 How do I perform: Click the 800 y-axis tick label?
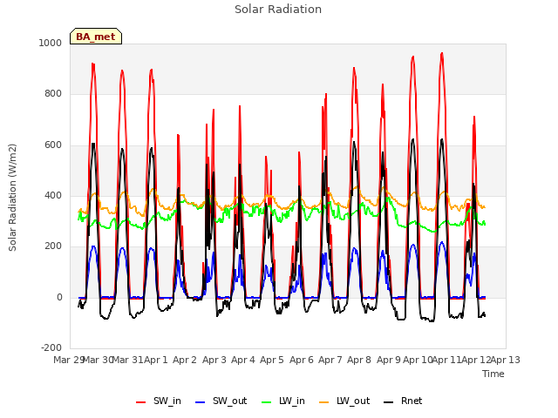pos(53,93)
